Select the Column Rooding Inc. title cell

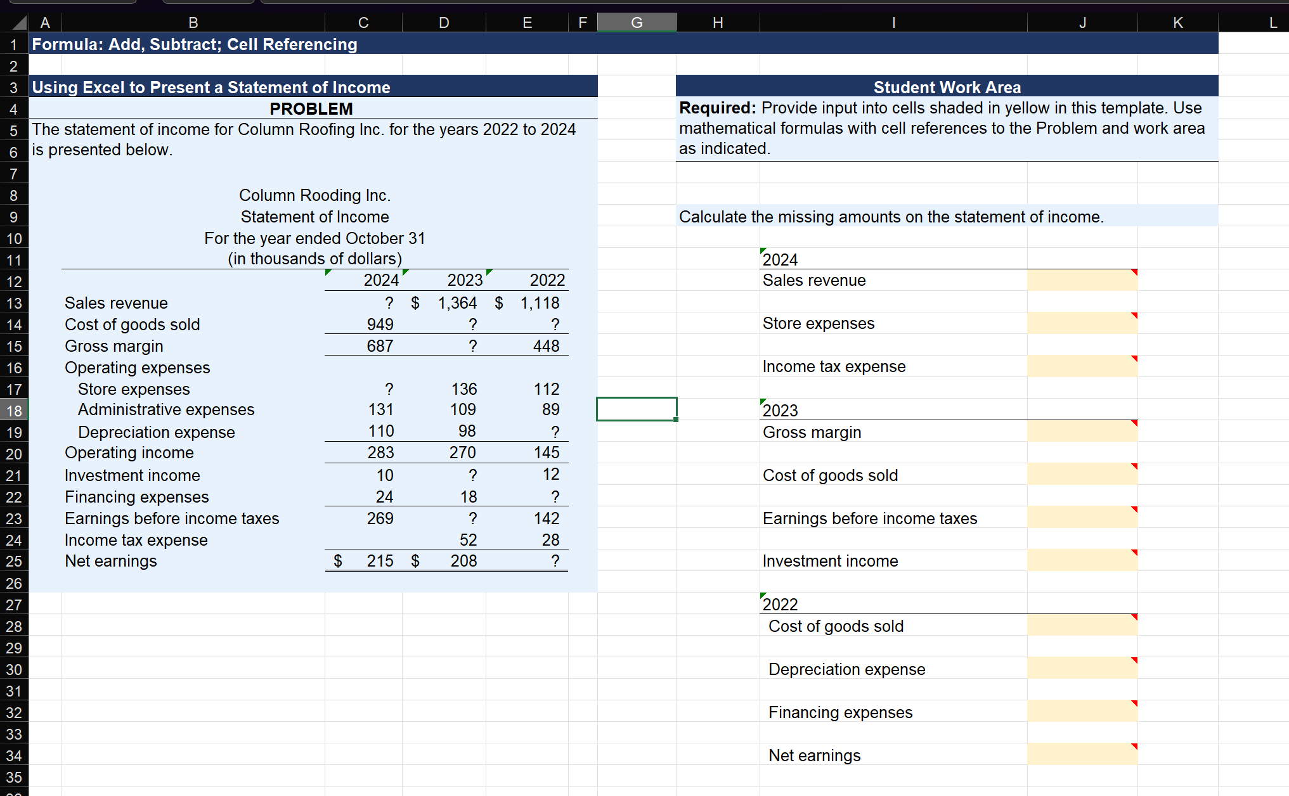pos(314,195)
